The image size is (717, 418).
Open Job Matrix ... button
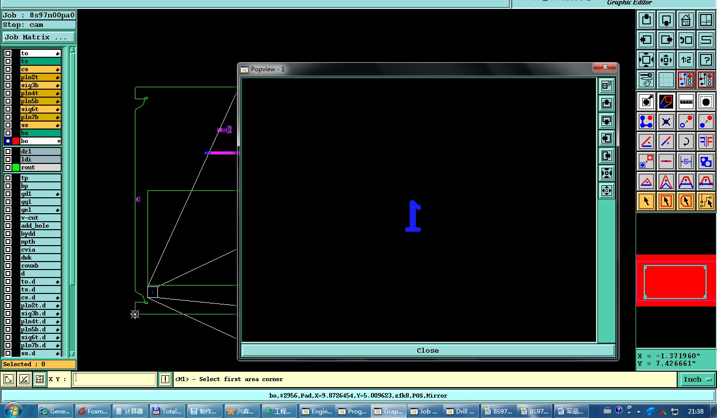coord(39,37)
